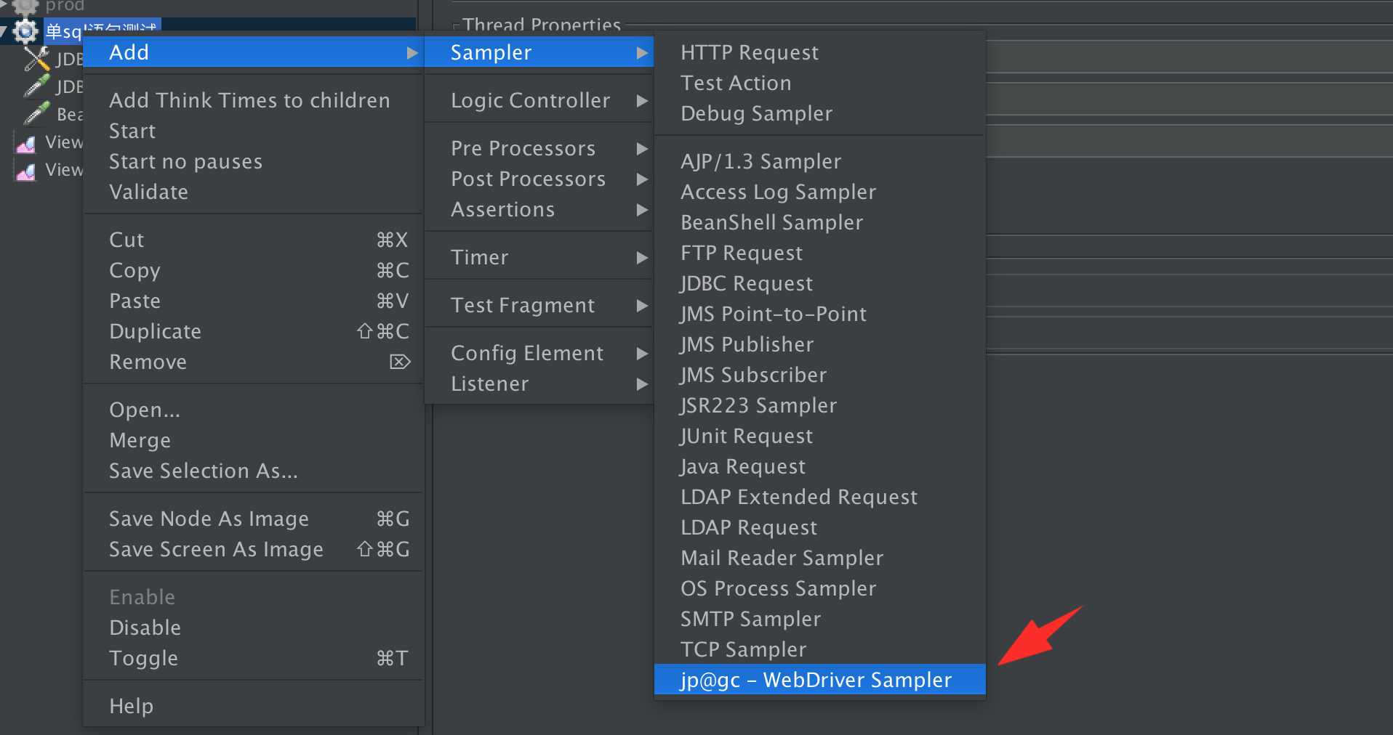The image size is (1393, 735).
Task: Click the pipette icon beside the Bea item
Action: point(36,114)
